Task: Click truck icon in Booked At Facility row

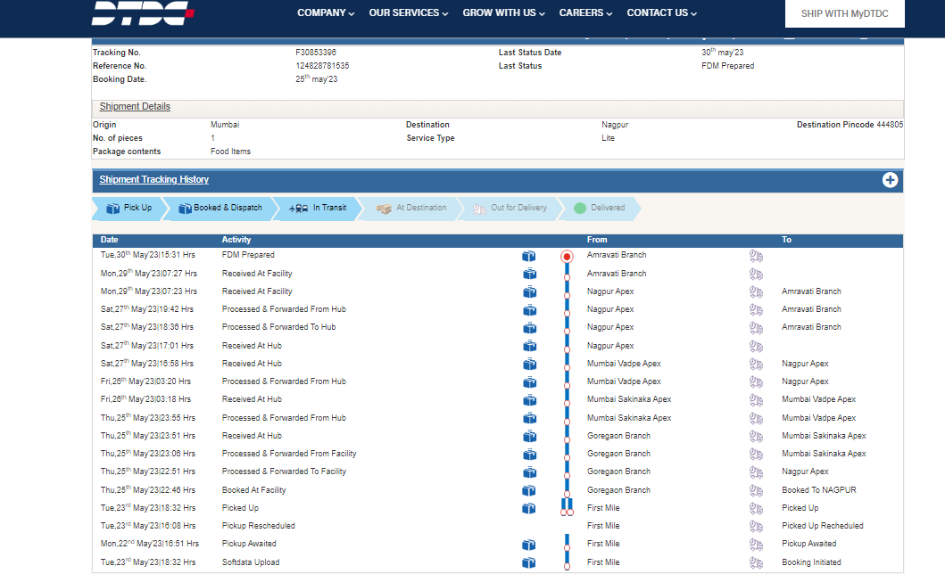Action: [x=757, y=490]
